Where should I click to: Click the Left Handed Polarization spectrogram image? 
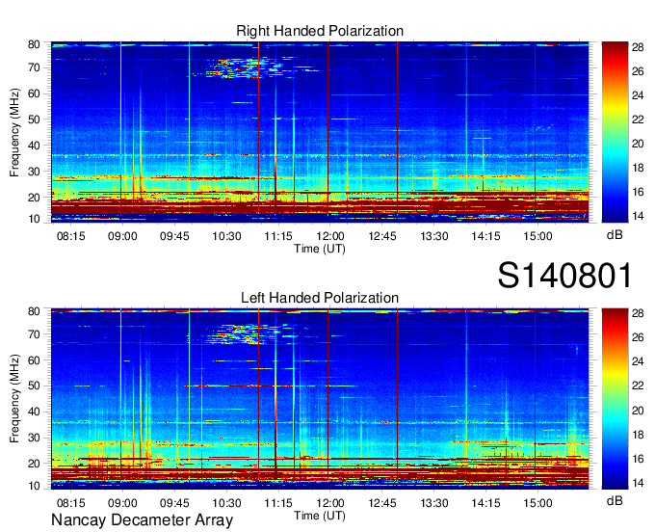click(320, 399)
